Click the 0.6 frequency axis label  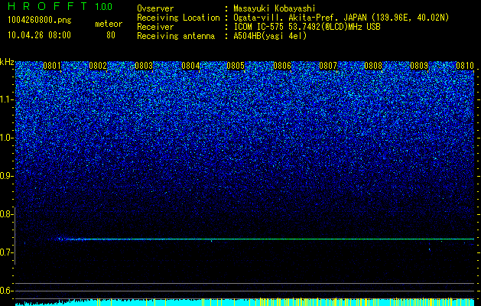[7, 291]
